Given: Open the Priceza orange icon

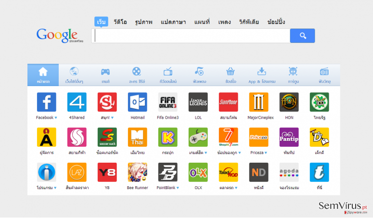Looking at the screenshot, I should (x=258, y=137).
